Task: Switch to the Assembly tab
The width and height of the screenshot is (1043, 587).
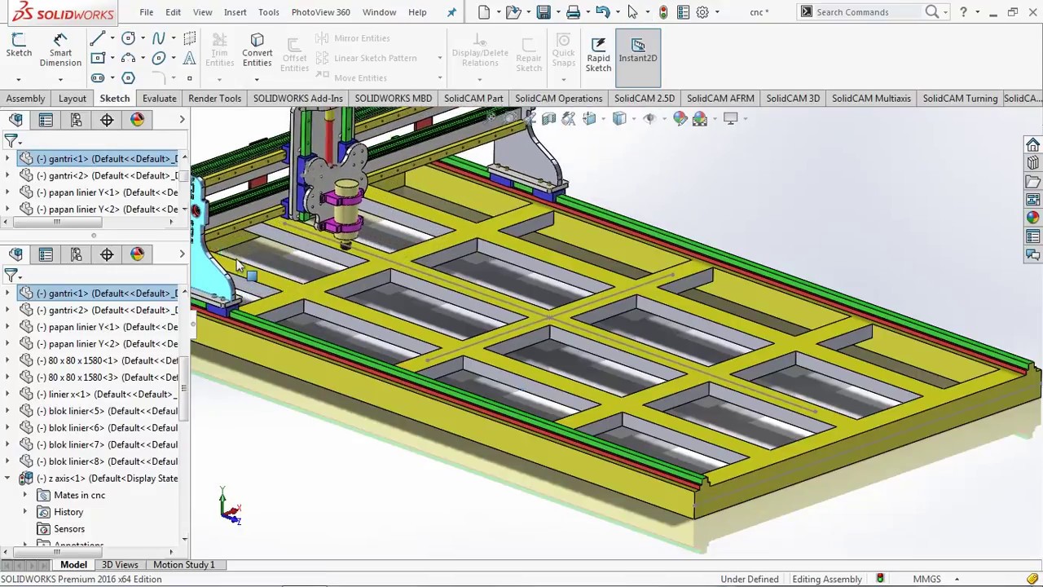Action: pyautogui.click(x=25, y=99)
